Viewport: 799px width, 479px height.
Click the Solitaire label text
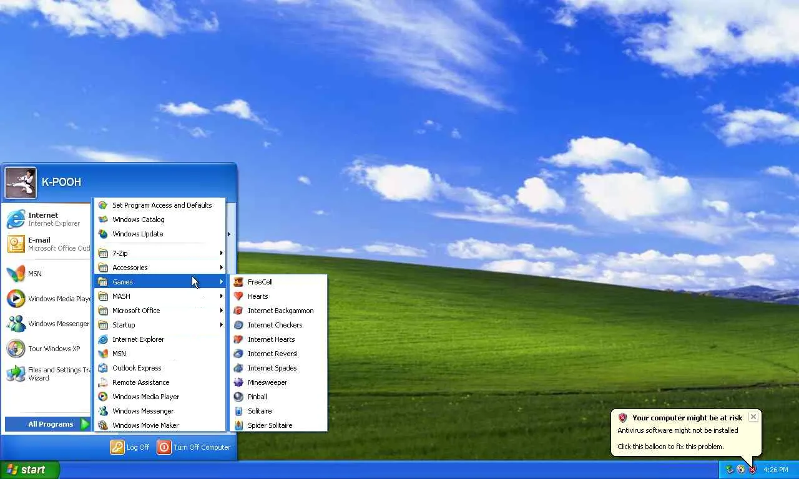(x=260, y=411)
